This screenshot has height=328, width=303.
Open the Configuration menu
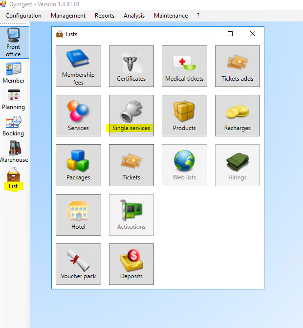(23, 16)
